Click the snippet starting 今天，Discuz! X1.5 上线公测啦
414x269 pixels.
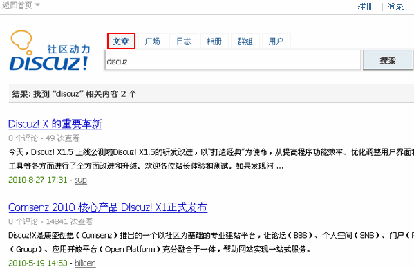coord(211,159)
